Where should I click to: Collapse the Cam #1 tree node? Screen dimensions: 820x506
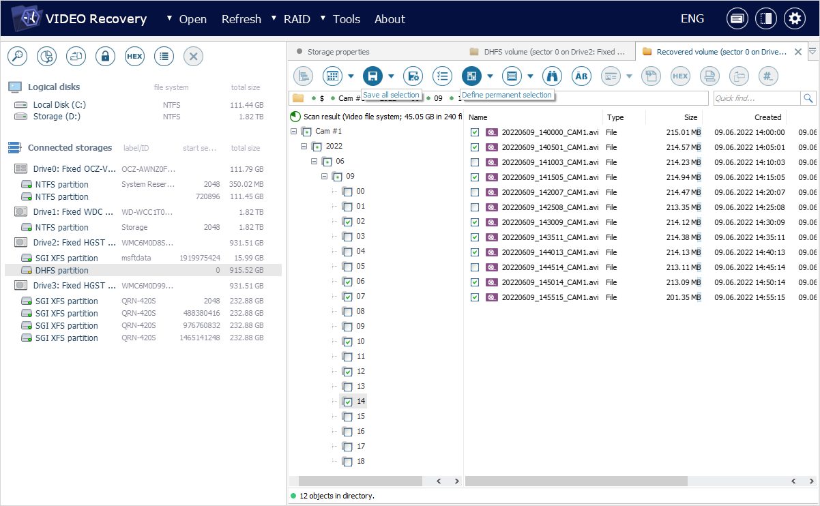point(293,131)
